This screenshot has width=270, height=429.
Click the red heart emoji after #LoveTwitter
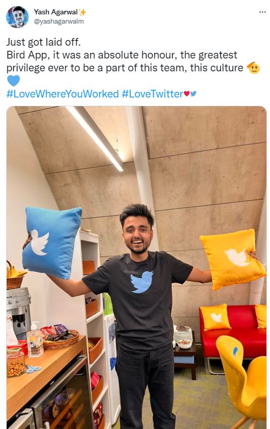186,94
